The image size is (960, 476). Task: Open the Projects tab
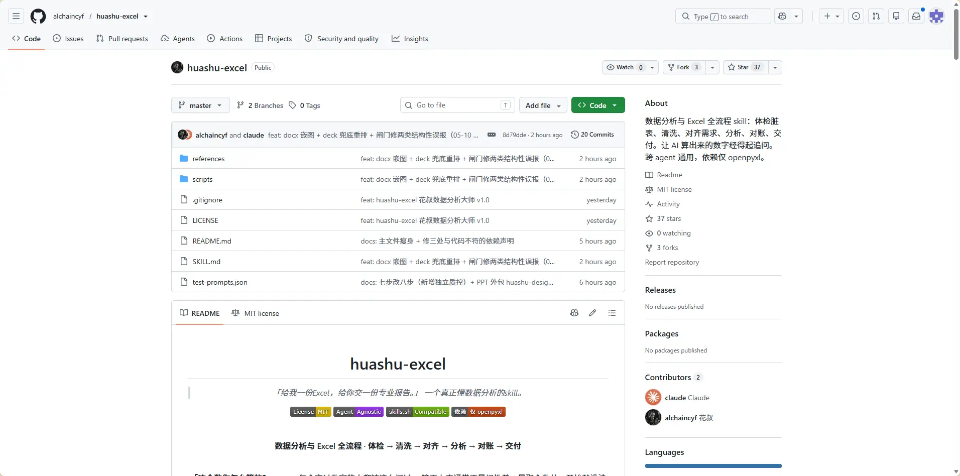tap(274, 39)
